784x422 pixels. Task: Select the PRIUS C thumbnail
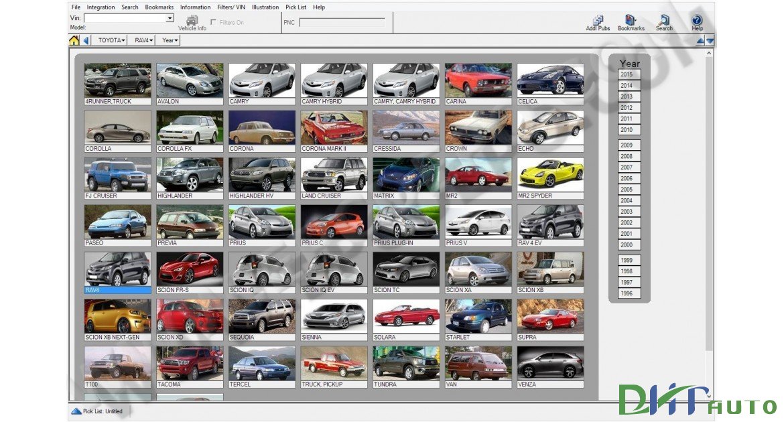[x=334, y=226]
